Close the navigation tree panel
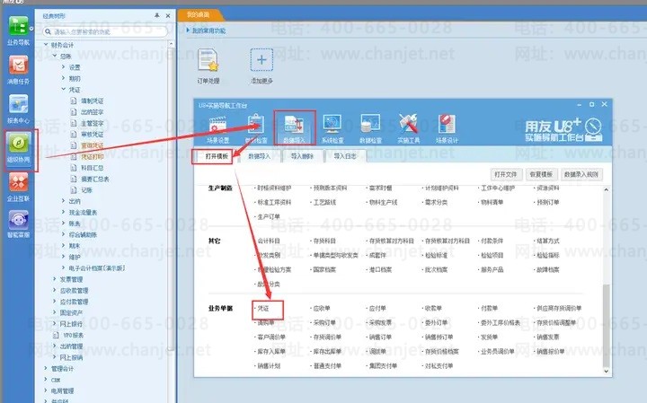 (x=168, y=15)
